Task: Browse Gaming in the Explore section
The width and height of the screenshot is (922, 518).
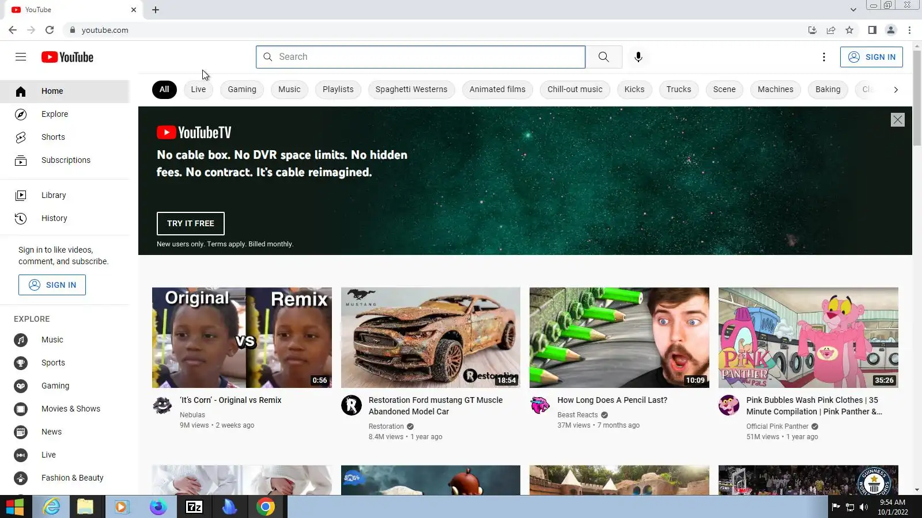Action: [x=65, y=386]
